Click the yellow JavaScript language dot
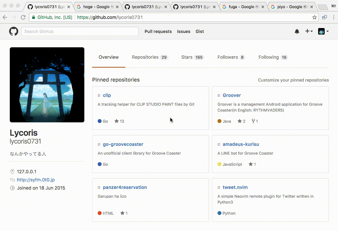 (219, 164)
